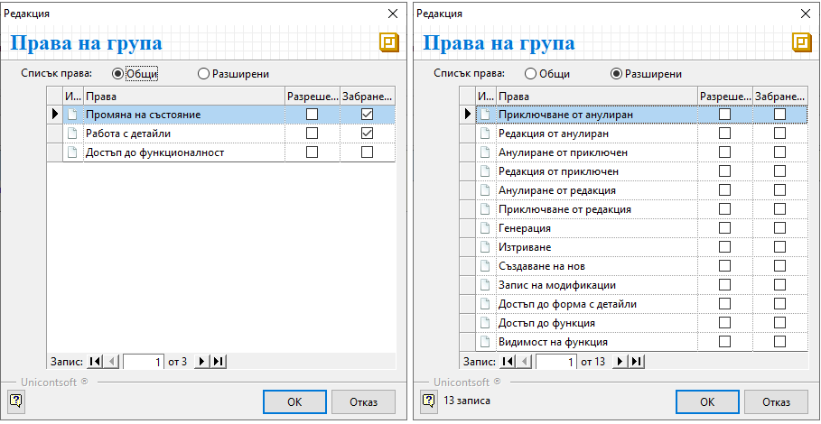
Task: Select the 'Общи' radio button in the right dialog
Action: tap(530, 74)
